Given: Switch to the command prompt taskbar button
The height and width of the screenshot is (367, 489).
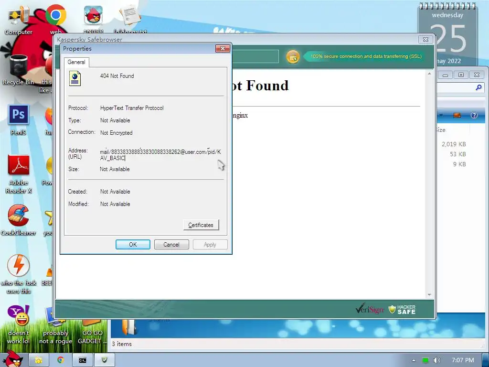Looking at the screenshot, I should point(82,360).
